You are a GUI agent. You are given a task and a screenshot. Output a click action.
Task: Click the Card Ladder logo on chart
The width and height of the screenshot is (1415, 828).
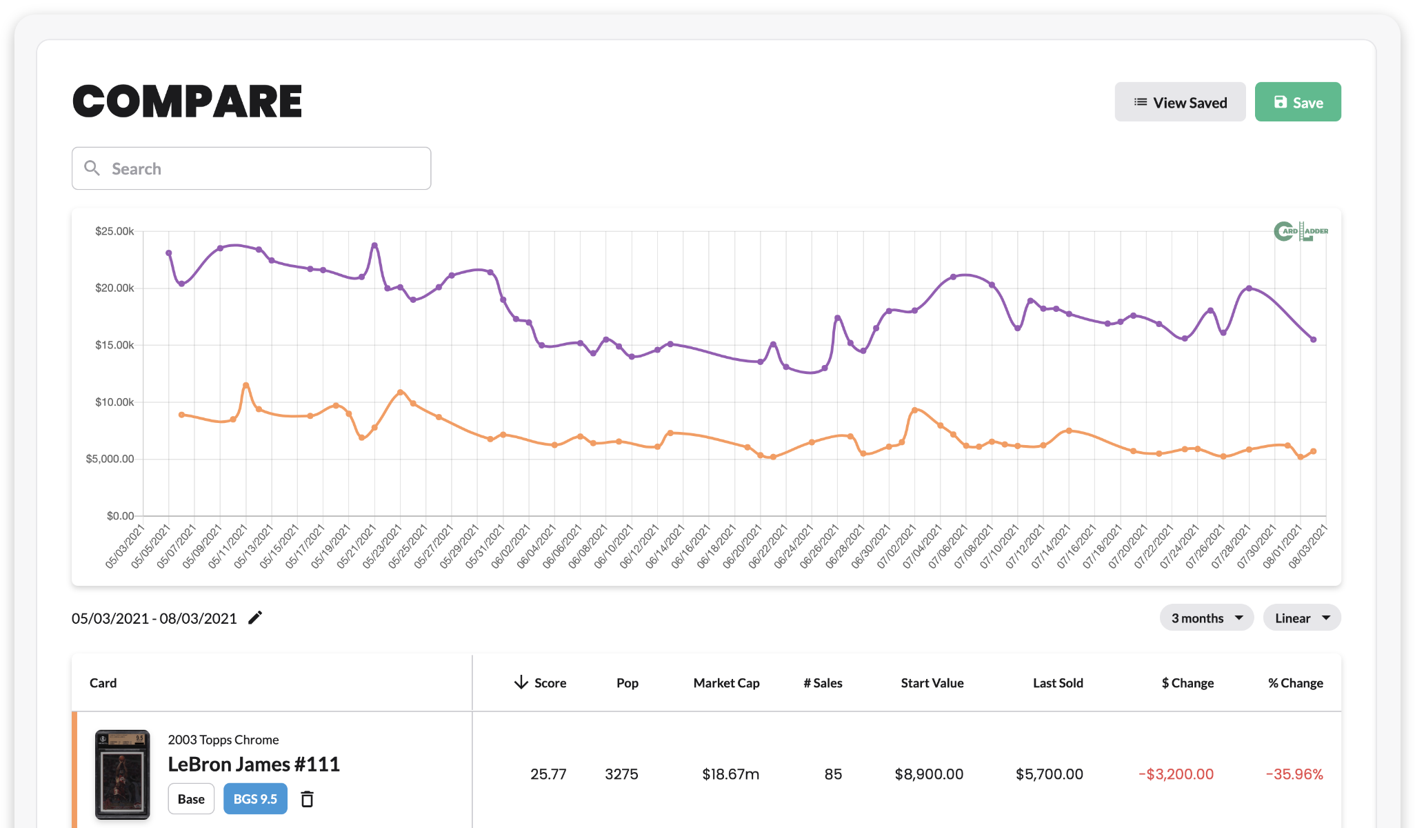(x=1301, y=231)
